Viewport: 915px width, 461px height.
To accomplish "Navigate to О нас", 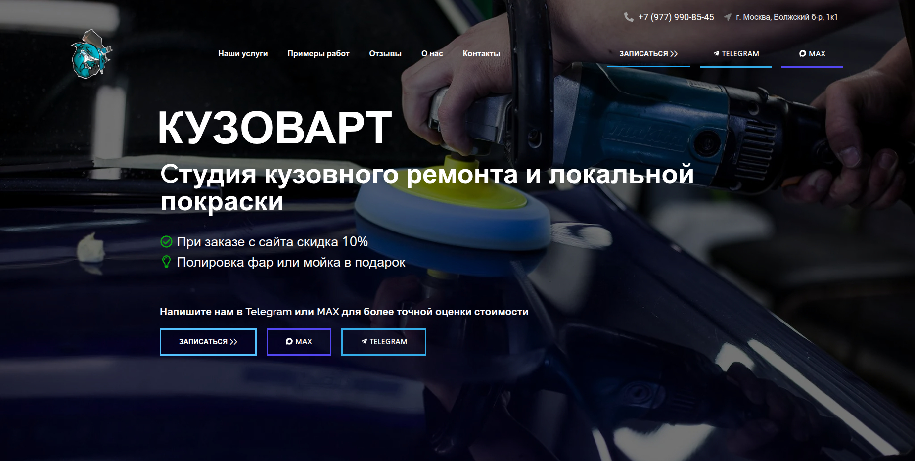I will pos(432,54).
